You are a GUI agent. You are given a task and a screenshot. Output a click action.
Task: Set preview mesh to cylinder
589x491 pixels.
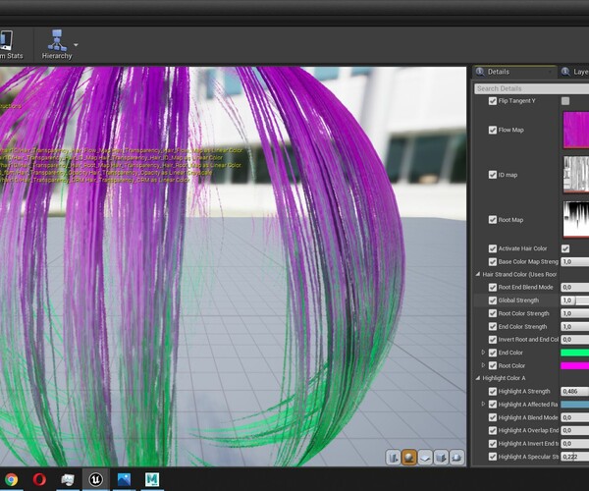394,458
